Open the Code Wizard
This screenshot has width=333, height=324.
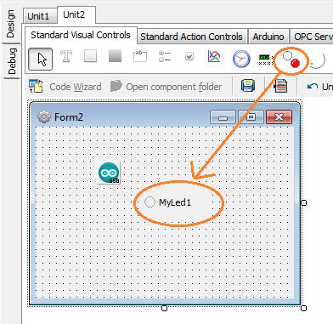click(65, 87)
